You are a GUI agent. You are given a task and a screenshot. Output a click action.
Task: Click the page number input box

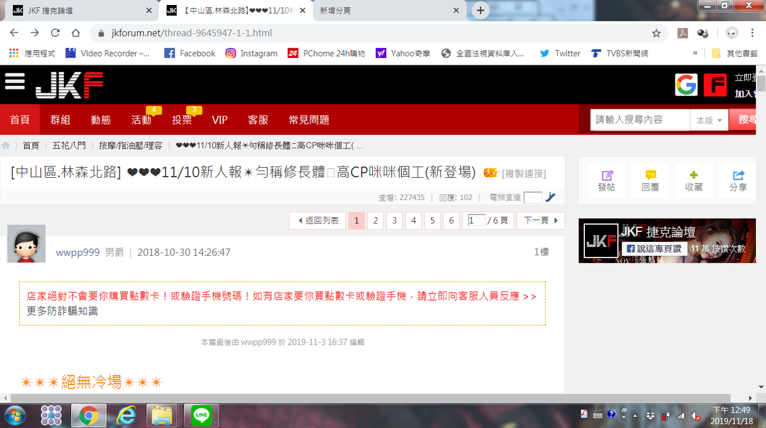pos(476,220)
